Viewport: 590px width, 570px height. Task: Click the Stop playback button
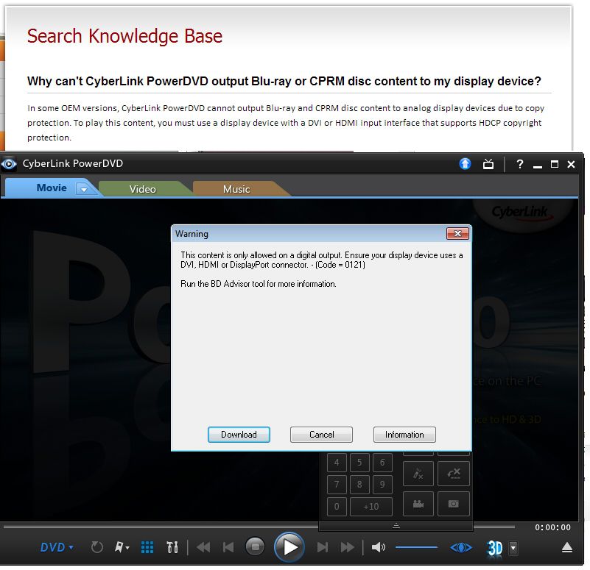click(x=255, y=547)
